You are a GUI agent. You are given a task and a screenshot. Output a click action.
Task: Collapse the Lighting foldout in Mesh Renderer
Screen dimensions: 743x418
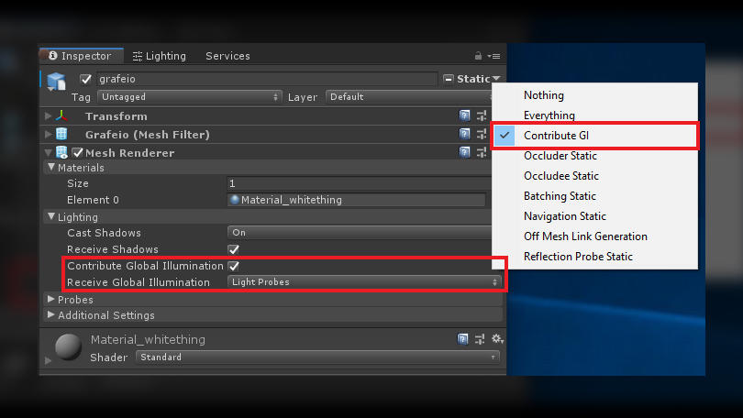point(51,217)
